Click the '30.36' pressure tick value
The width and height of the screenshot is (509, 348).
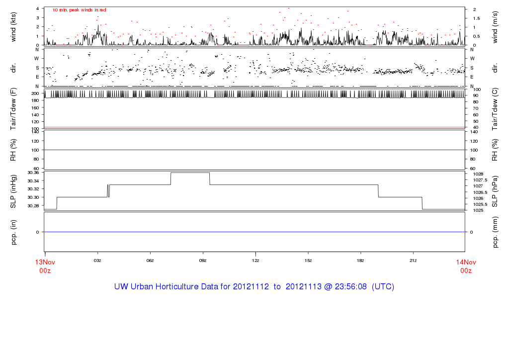tap(33, 173)
